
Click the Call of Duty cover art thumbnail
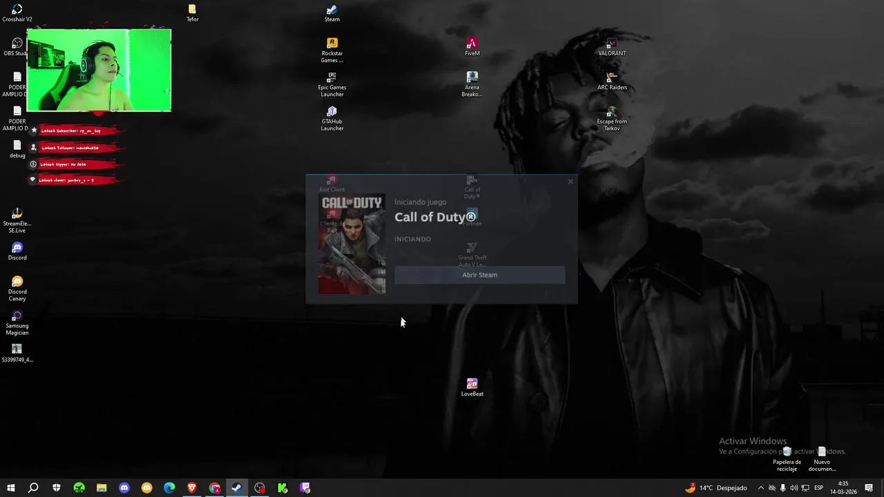[352, 244]
